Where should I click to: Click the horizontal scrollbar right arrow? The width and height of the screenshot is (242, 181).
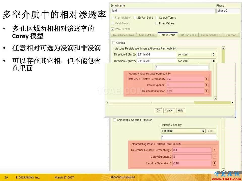(x=232, y=103)
